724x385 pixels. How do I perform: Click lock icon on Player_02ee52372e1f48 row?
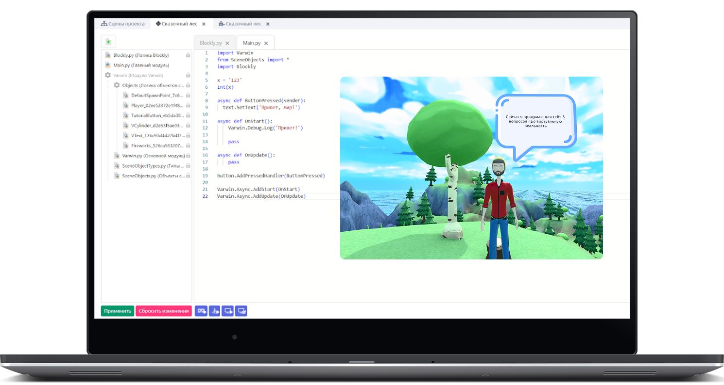188,105
